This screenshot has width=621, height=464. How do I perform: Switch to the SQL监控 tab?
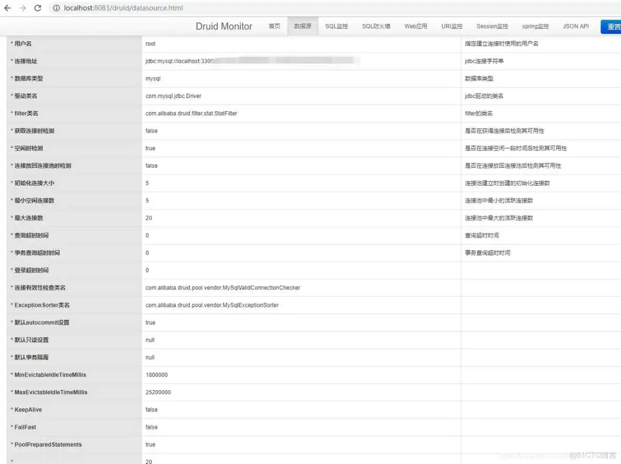click(x=336, y=26)
